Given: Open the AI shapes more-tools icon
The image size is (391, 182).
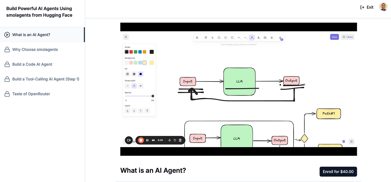Looking at the screenshot, I should [280, 38].
